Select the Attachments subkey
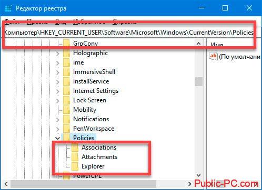262x190 pixels. coord(99,157)
